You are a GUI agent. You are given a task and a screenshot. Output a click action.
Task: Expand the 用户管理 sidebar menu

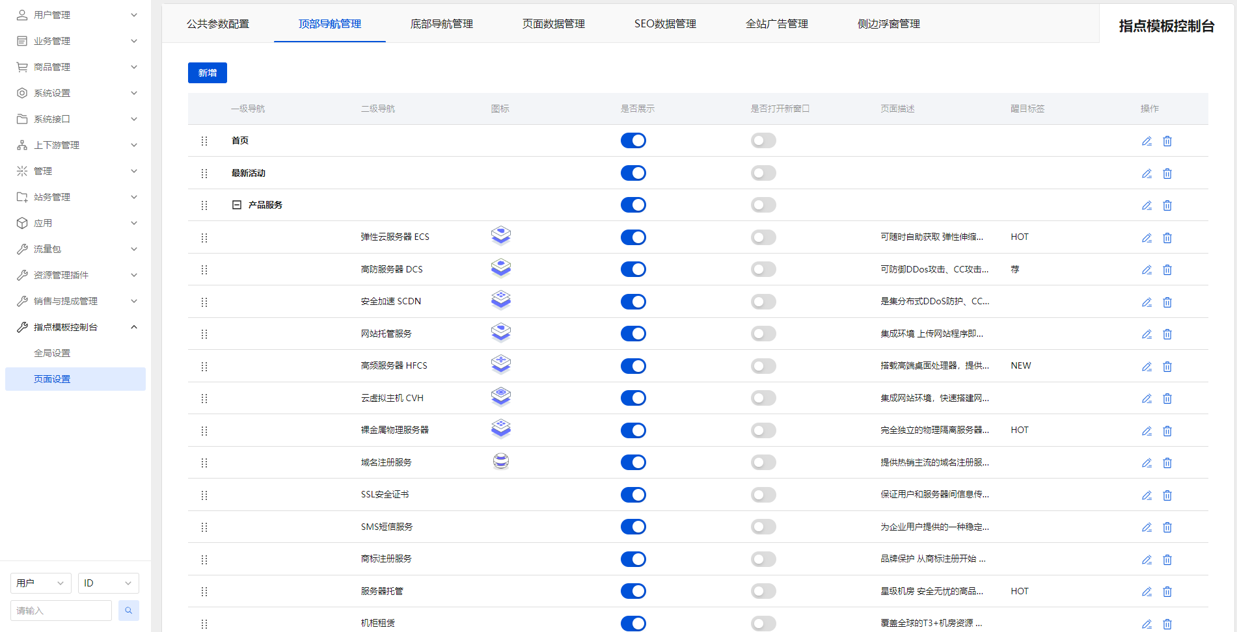[x=75, y=15]
